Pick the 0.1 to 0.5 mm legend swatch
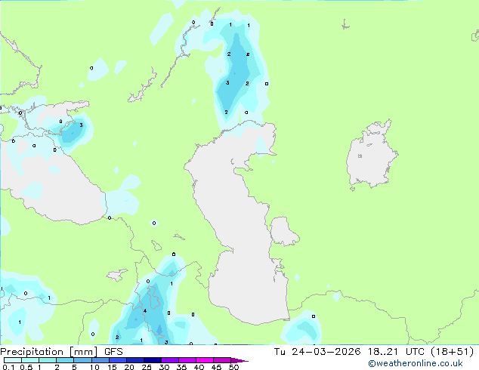Viewport: 479px width, 370px height. click(x=13, y=360)
